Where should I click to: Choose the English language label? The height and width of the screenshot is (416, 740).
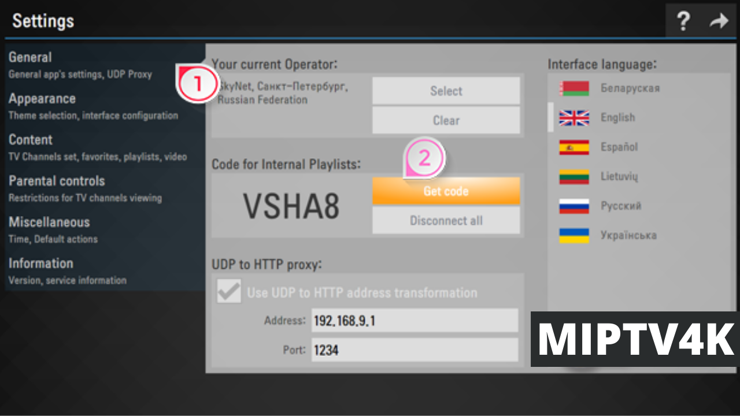(x=617, y=118)
